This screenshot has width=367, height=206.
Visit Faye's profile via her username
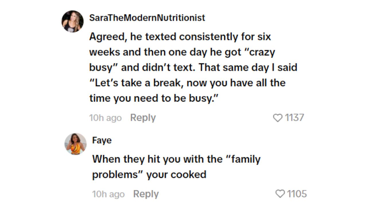coord(102,140)
